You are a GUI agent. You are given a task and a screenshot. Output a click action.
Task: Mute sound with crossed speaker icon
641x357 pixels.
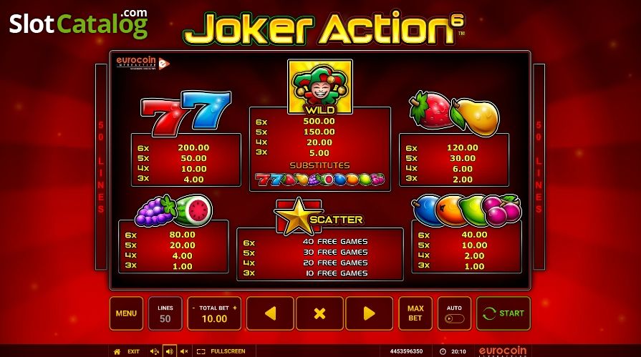184,351
